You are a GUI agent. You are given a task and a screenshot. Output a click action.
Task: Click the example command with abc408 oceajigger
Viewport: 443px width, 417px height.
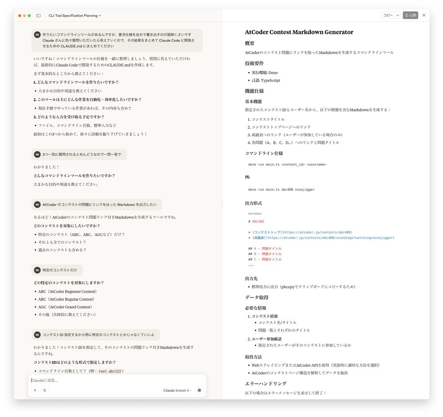coord(281,190)
